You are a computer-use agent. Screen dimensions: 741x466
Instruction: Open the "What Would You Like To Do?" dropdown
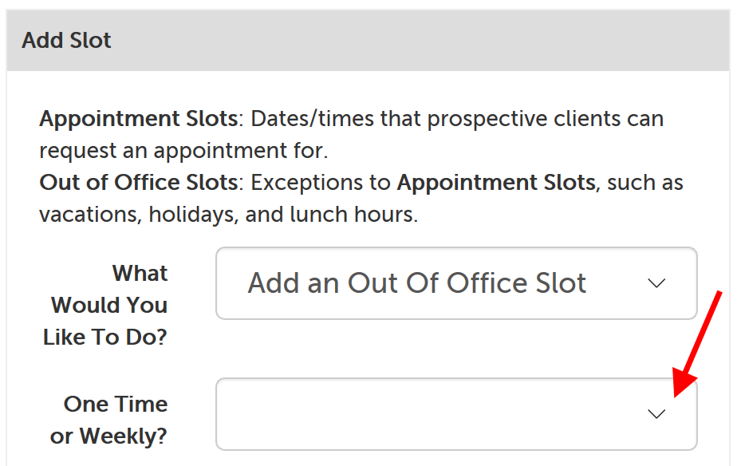455,283
